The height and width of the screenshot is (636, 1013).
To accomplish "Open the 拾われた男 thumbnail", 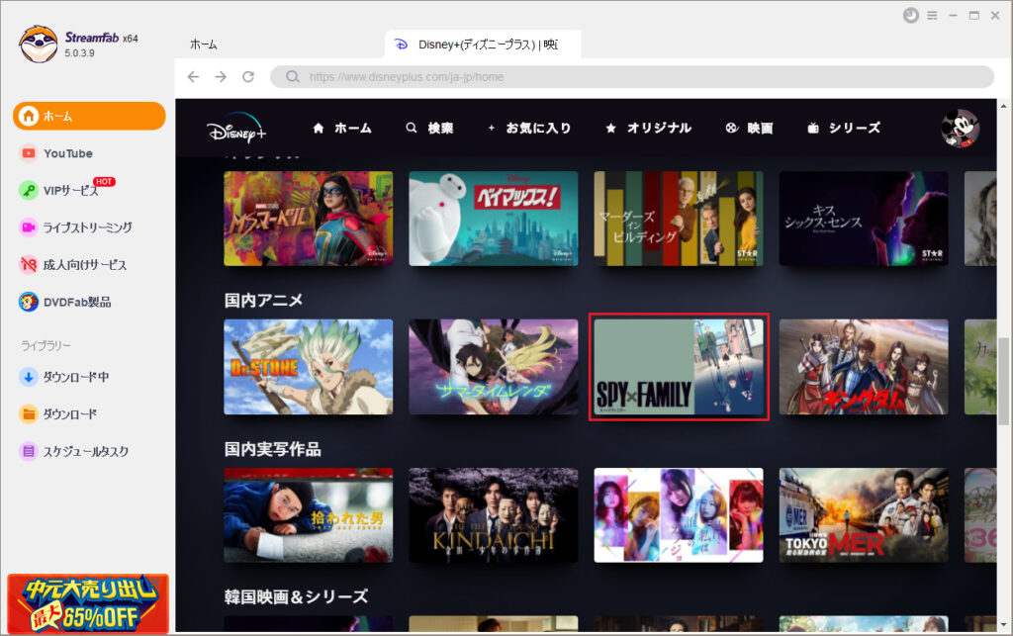I will click(309, 515).
